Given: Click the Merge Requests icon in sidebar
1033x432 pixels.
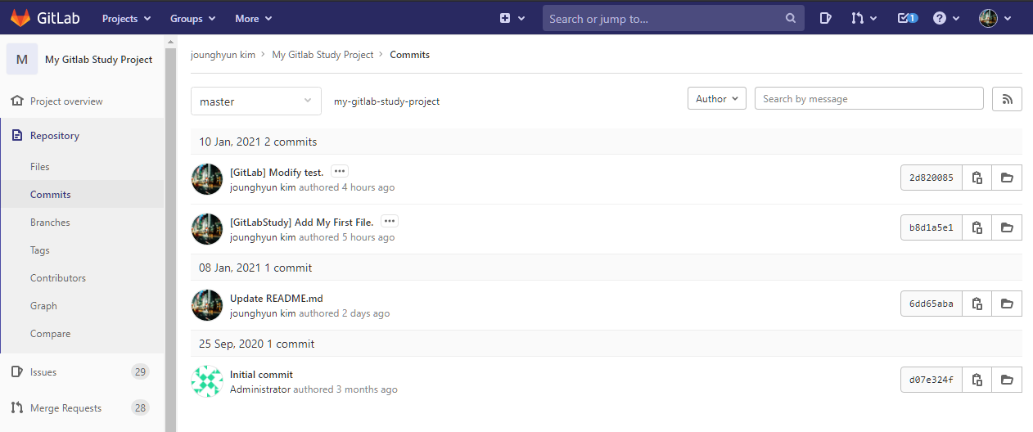Looking at the screenshot, I should (x=16, y=407).
